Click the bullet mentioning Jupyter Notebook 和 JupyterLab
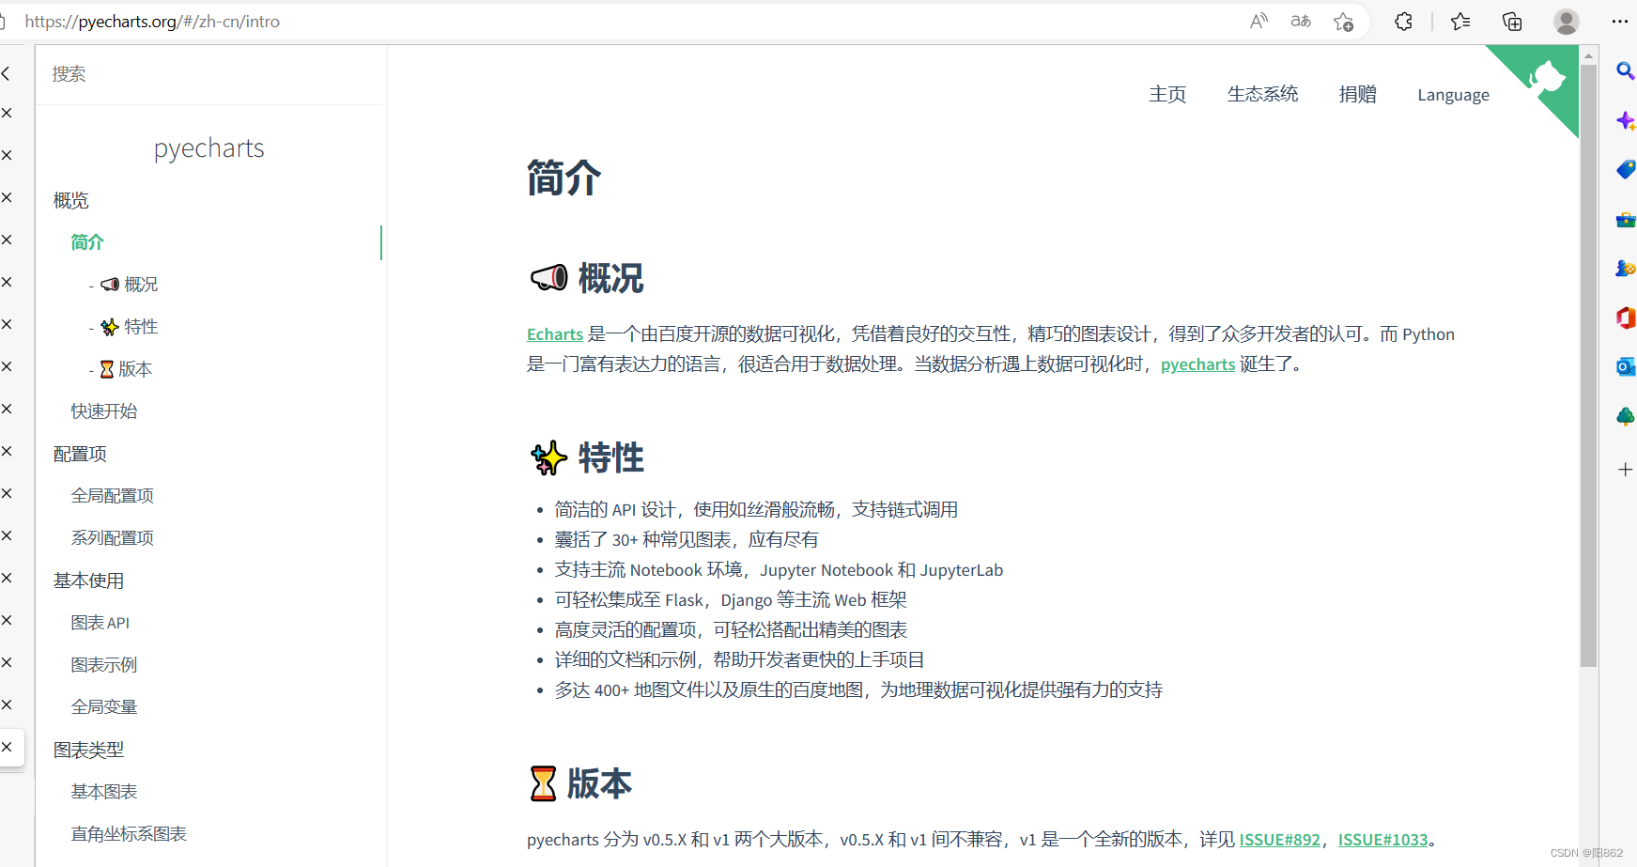Screen dimensions: 1637x867 pos(779,570)
